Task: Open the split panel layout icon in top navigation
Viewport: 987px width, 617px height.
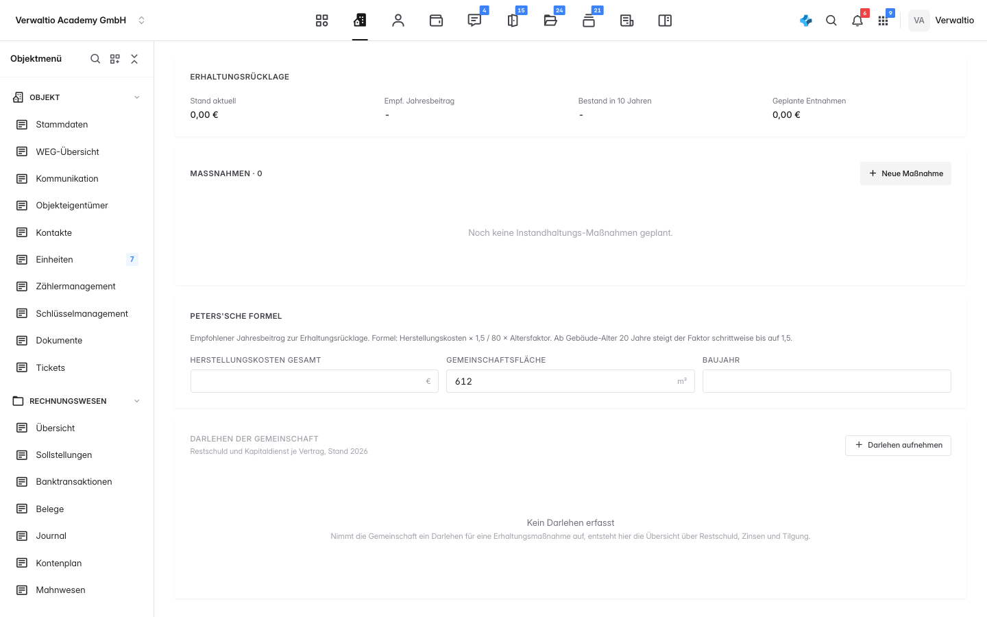Action: click(665, 21)
